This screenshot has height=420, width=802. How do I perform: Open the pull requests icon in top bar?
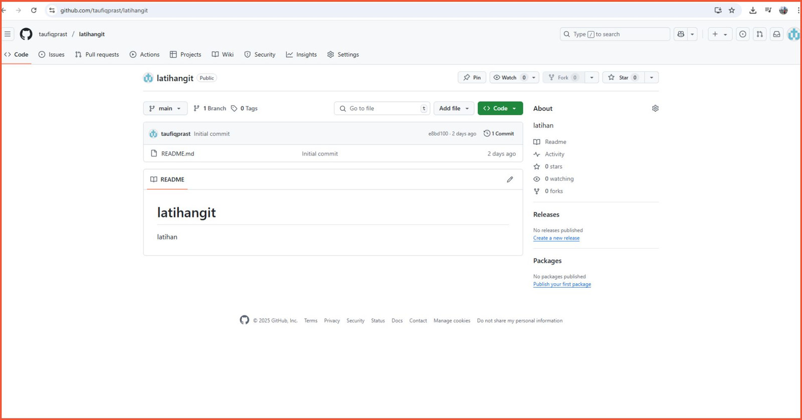point(760,34)
